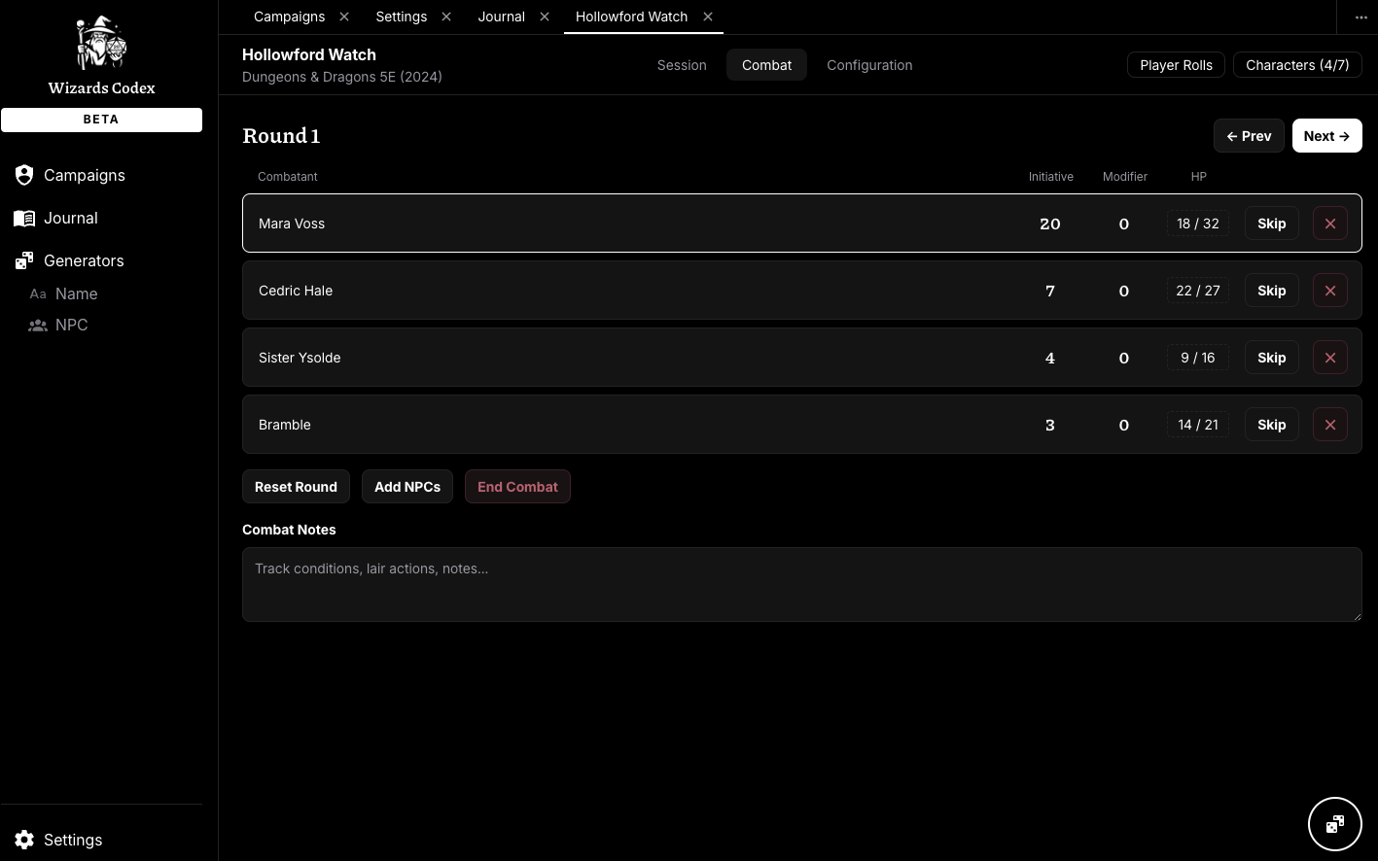Click End Combat button

tap(517, 487)
